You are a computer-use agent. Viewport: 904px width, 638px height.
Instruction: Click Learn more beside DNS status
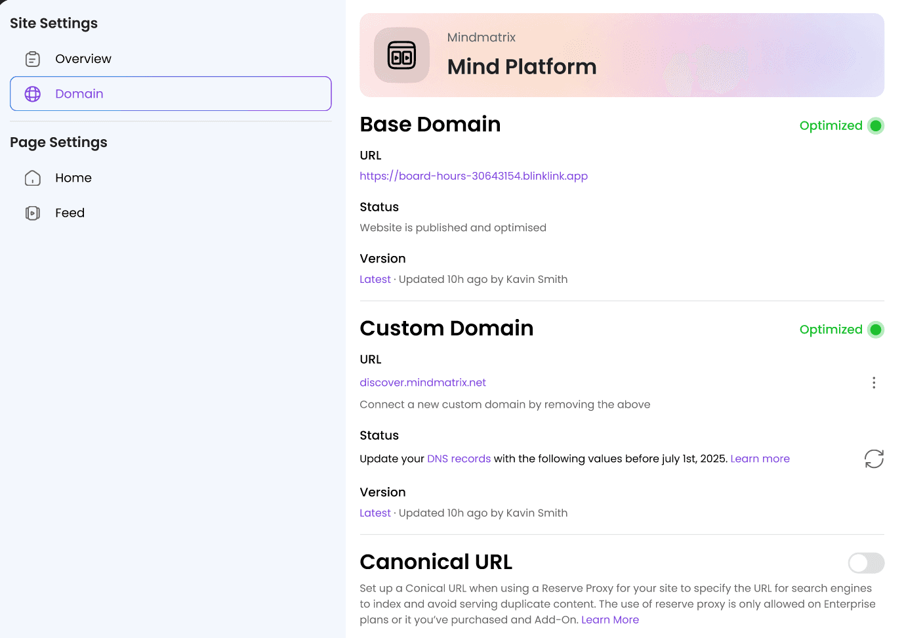tap(760, 459)
